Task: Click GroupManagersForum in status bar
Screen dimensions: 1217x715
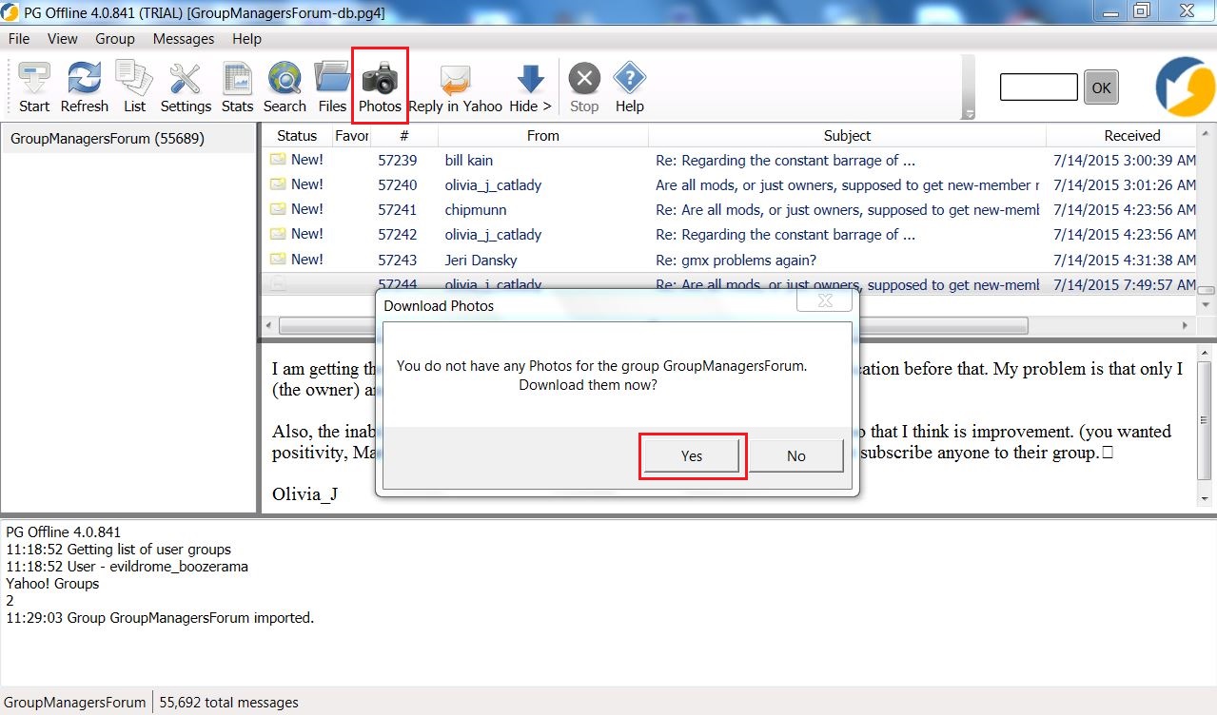Action: pyautogui.click(x=75, y=703)
